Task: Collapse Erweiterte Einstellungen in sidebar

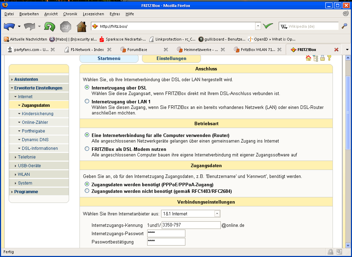Action: [38, 88]
